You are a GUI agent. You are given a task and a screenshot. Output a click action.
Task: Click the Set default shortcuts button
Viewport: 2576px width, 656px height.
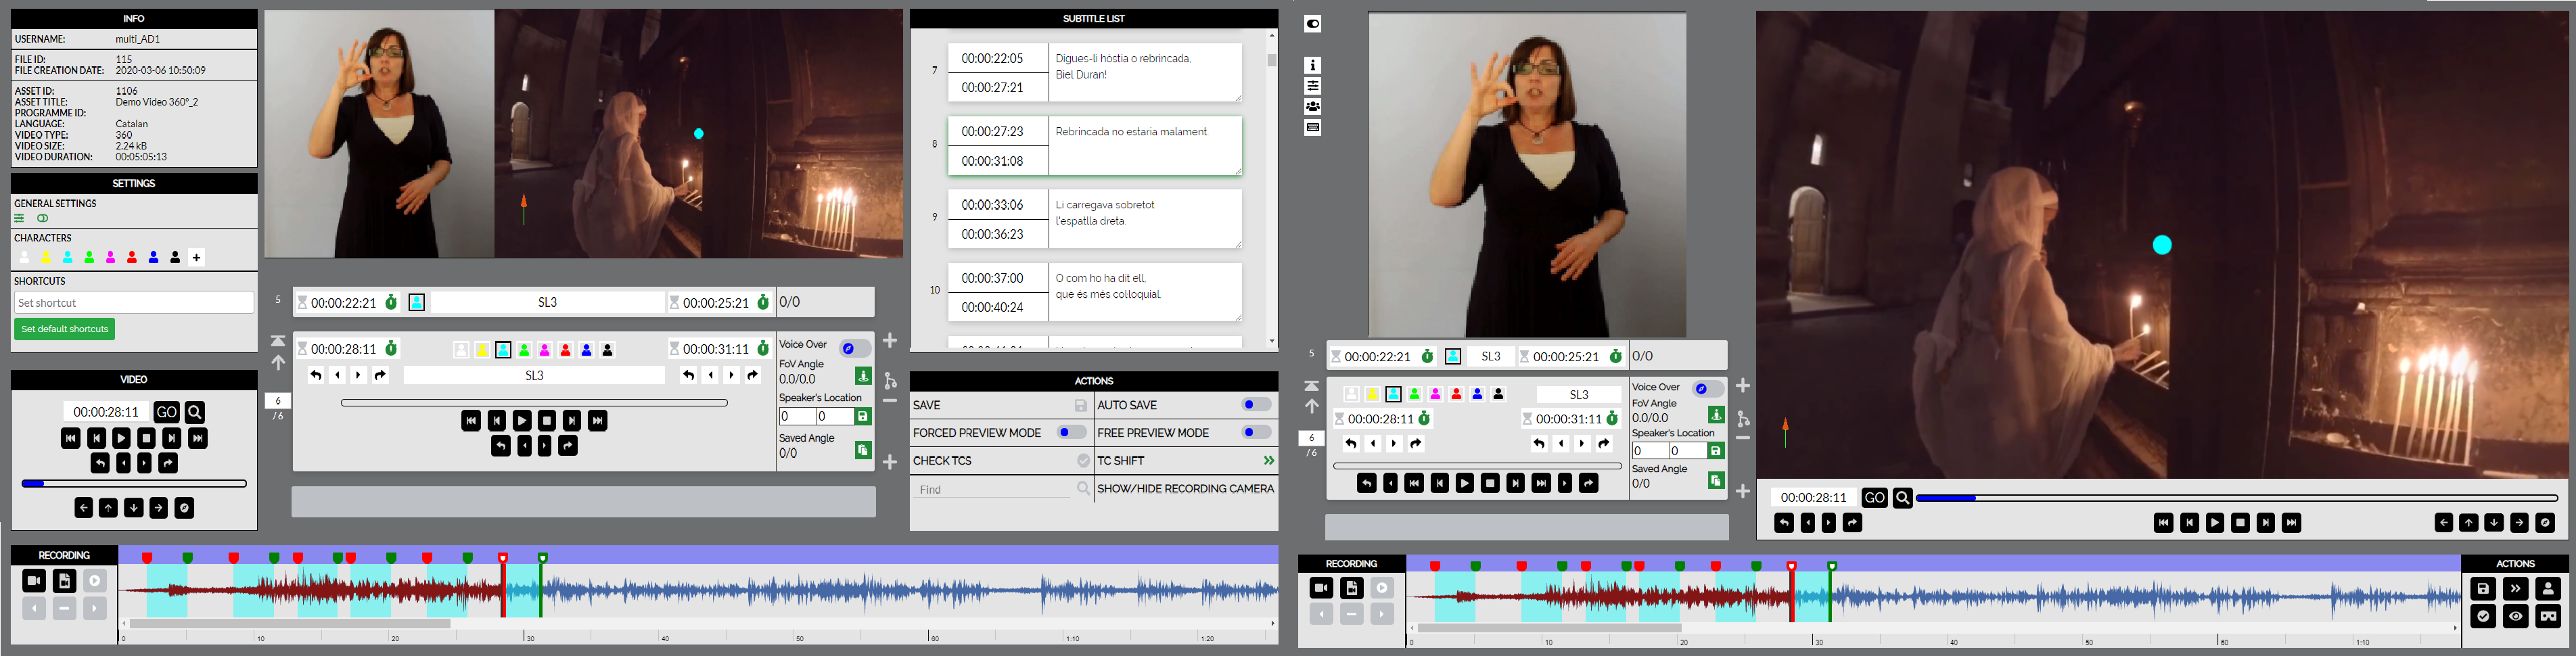tap(64, 329)
